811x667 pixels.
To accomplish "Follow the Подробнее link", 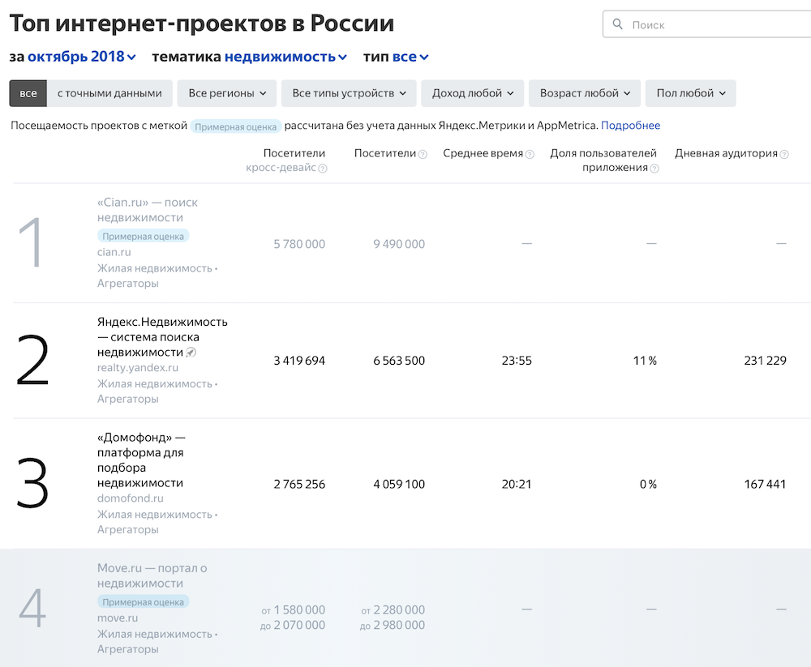I will pos(630,125).
